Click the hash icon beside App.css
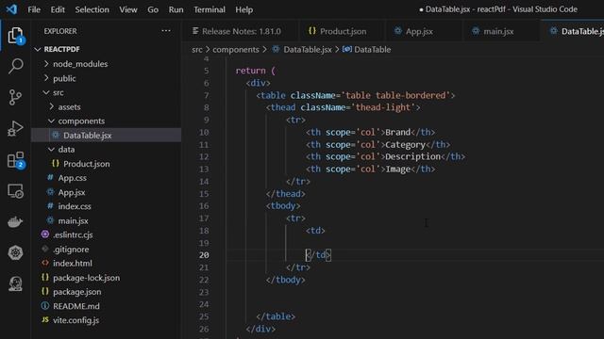The image size is (604, 339). pos(50,178)
